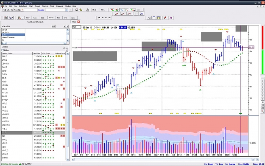
Task: Click the first red trend line drawing tool
Action: click(x=117, y=14)
